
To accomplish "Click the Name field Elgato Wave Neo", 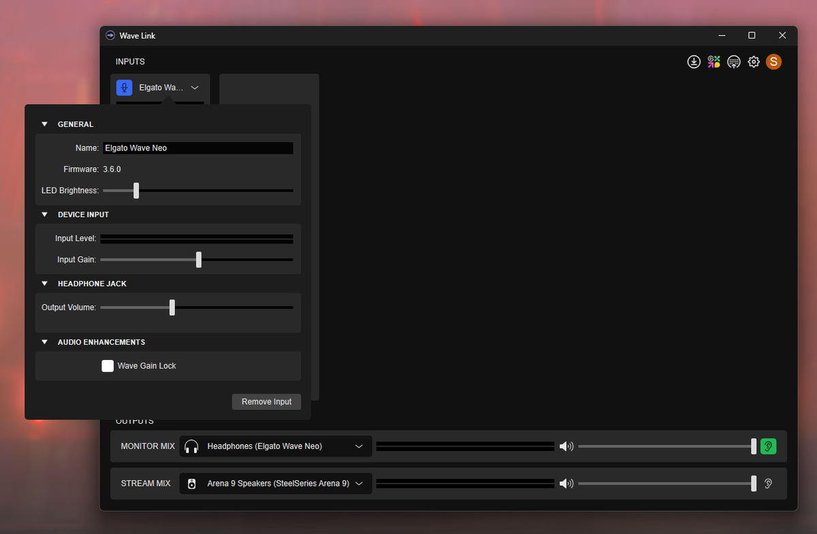I will [x=198, y=148].
